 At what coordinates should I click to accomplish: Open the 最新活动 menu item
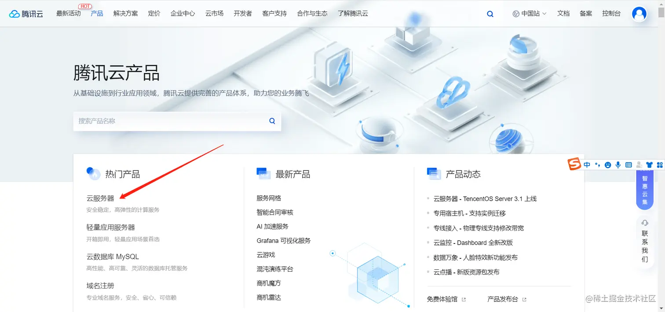point(69,14)
